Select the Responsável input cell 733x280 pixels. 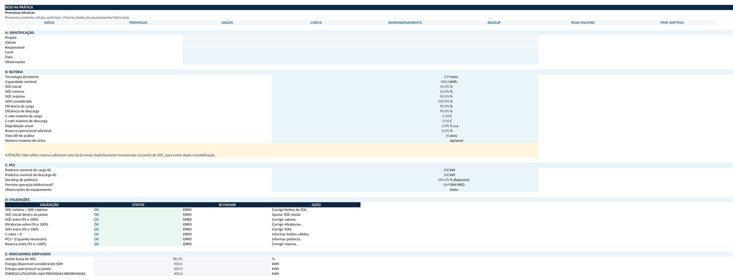tap(360, 48)
